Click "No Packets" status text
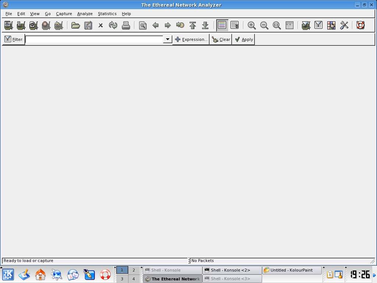 tap(202, 261)
